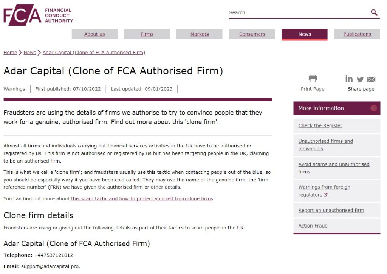This screenshot has width=387, height=274.
Task: Open the Firms menu
Action: (x=147, y=34)
